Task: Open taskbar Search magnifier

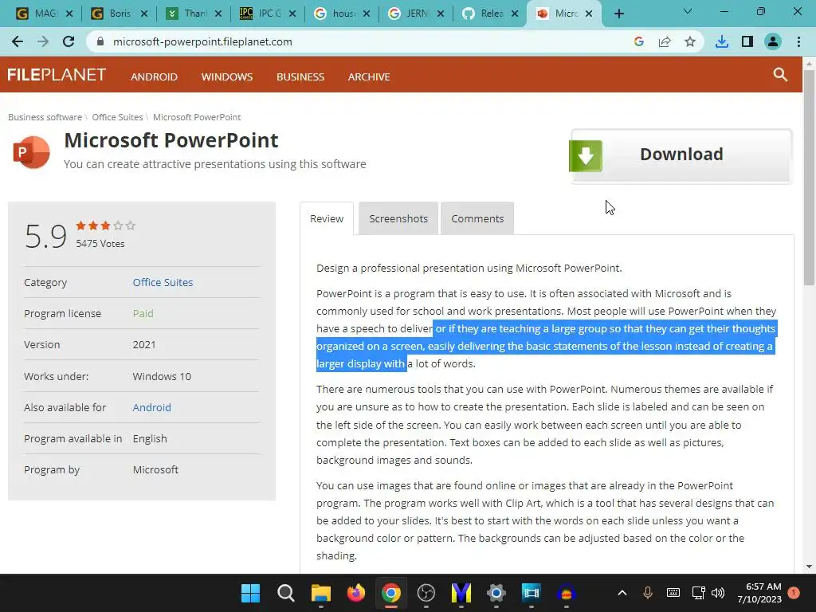Action: [286, 593]
